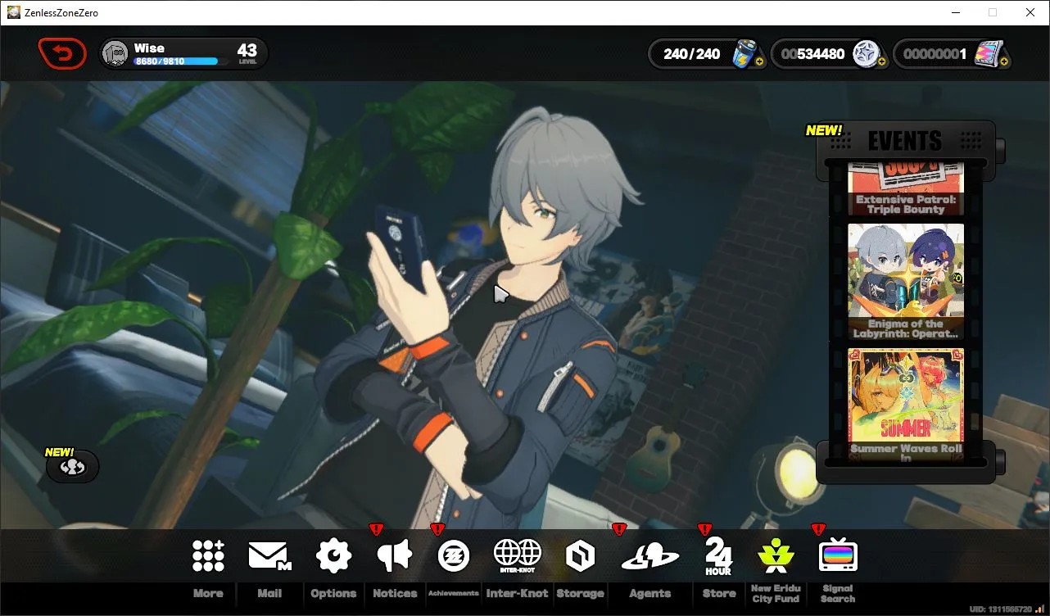Open the New Eridu City Fund icon
This screenshot has width=1050, height=616.
[x=775, y=556]
